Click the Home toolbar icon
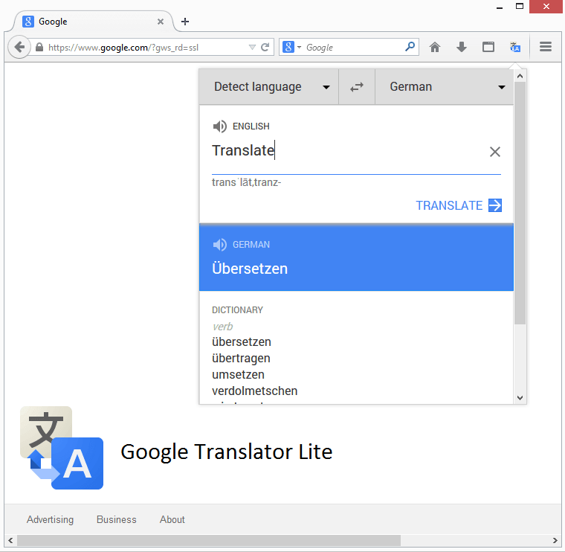 coord(435,47)
